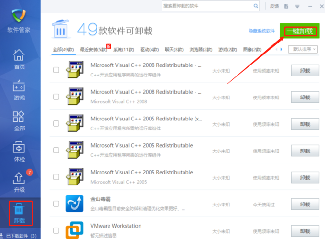Open the 默认排序 sort dropdown
The image size is (325, 239).
tap(303, 49)
